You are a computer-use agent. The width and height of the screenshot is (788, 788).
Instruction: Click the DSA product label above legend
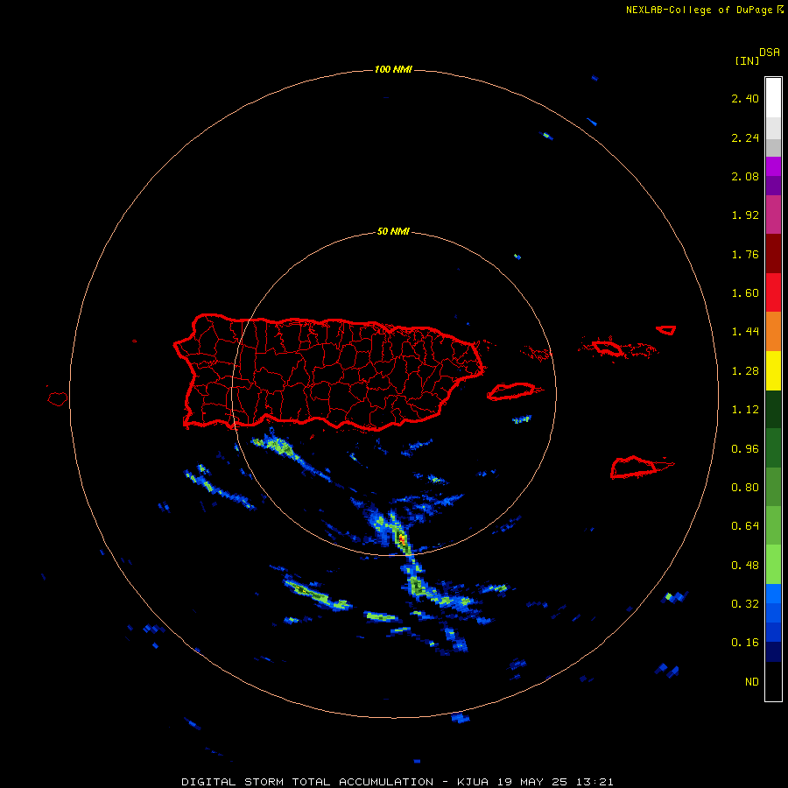tap(770, 52)
